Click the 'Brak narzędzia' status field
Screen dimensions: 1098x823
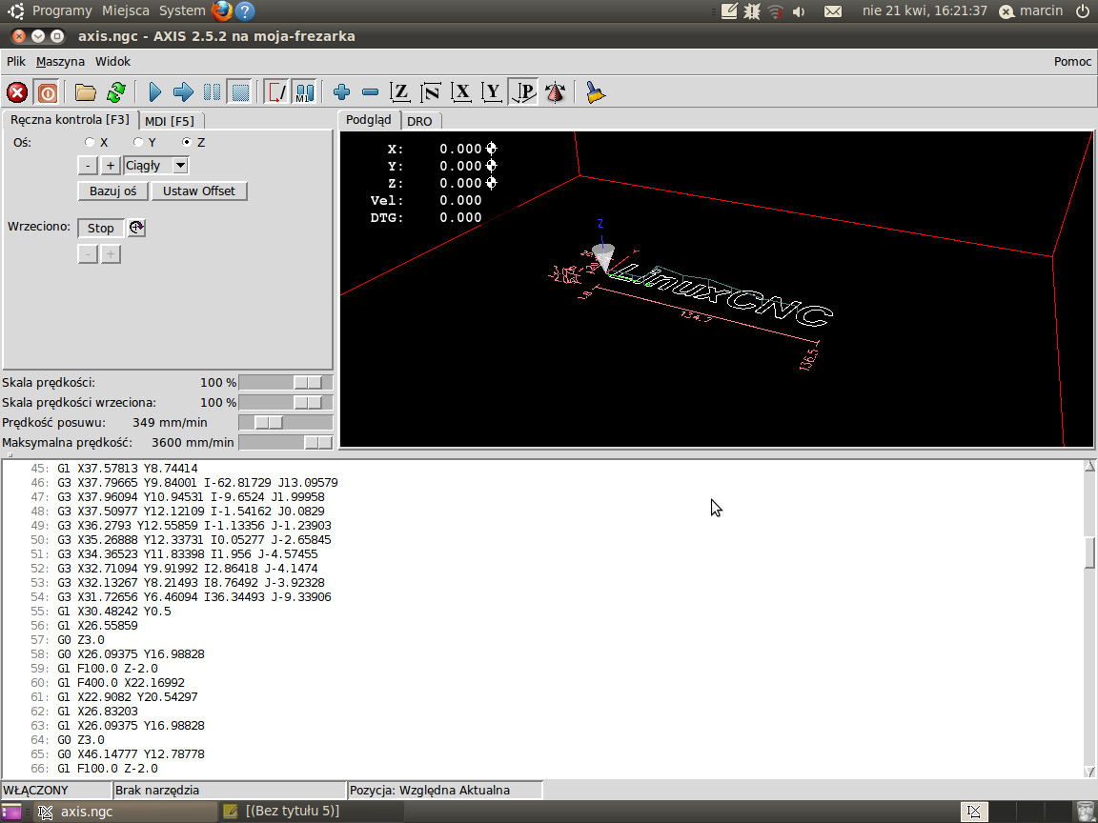tap(230, 790)
